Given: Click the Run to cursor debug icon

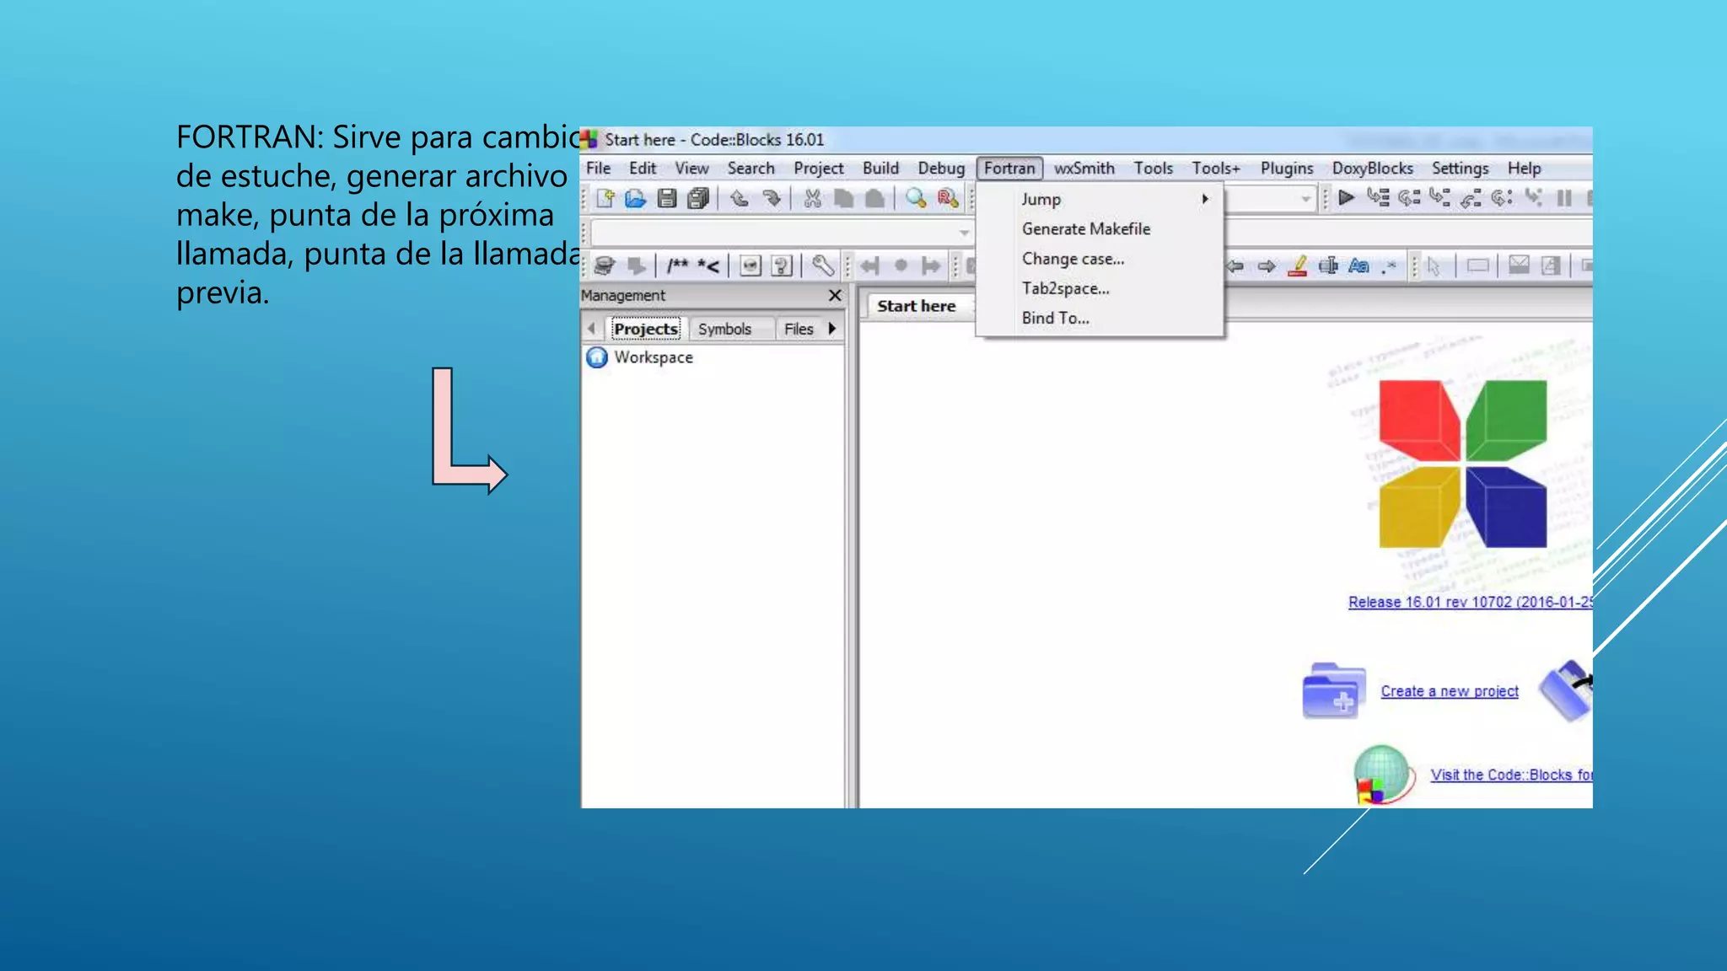Looking at the screenshot, I should [1378, 198].
